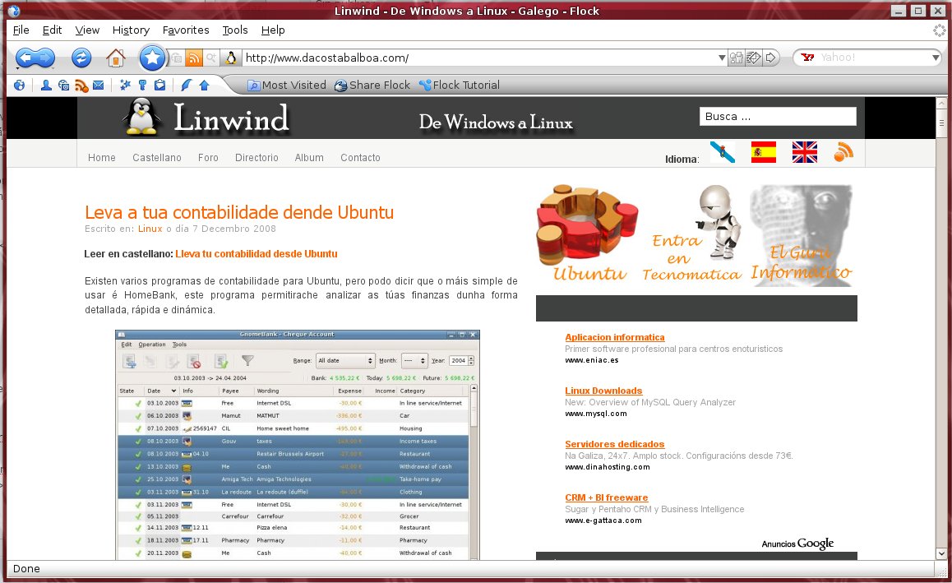Expand the Yahoo search engine dropdown
Viewport: 952px width, 583px height.
click(935, 58)
